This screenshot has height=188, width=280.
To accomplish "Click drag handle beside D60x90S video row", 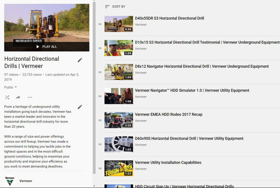I will (x=100, y=144).
